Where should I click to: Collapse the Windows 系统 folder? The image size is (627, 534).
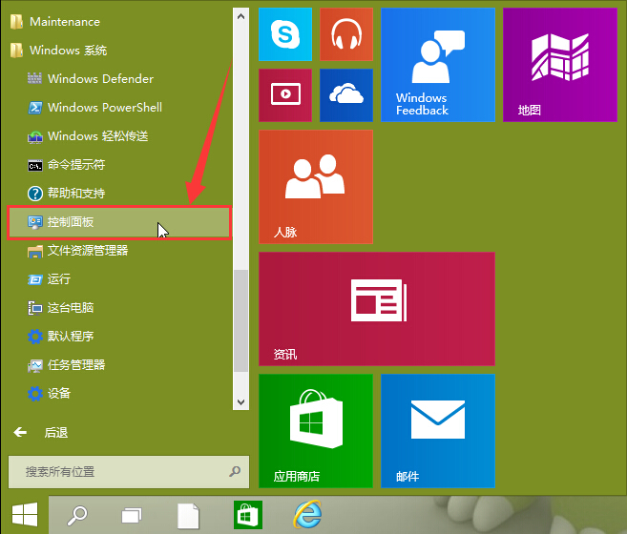[x=67, y=51]
